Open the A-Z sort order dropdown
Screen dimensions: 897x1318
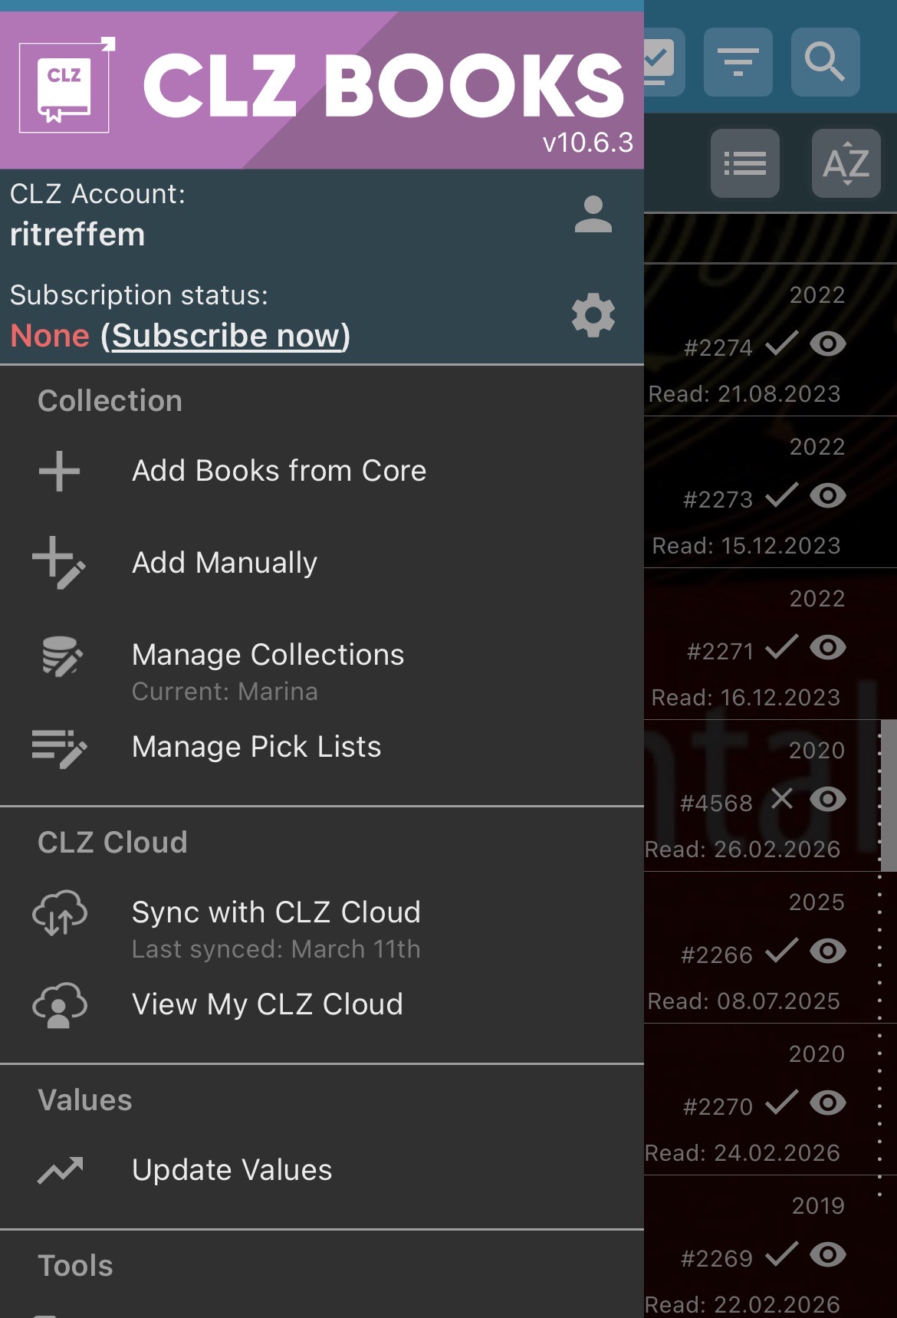[x=846, y=163]
